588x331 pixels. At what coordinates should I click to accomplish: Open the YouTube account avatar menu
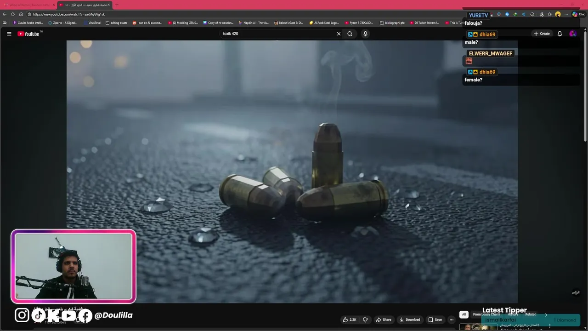click(x=572, y=34)
